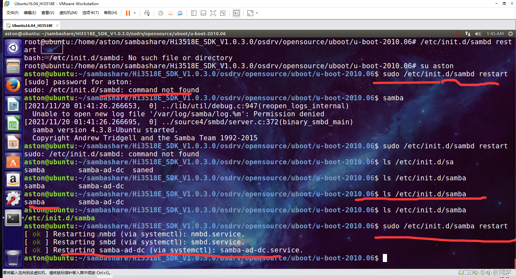The width and height of the screenshot is (516, 278).
Task: Click '[sudo] password for aston:' line
Action: click(x=78, y=82)
